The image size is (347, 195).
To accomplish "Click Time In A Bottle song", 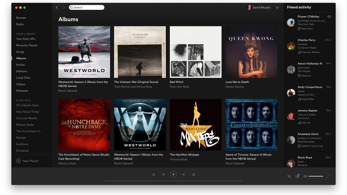I will tap(307, 115).
